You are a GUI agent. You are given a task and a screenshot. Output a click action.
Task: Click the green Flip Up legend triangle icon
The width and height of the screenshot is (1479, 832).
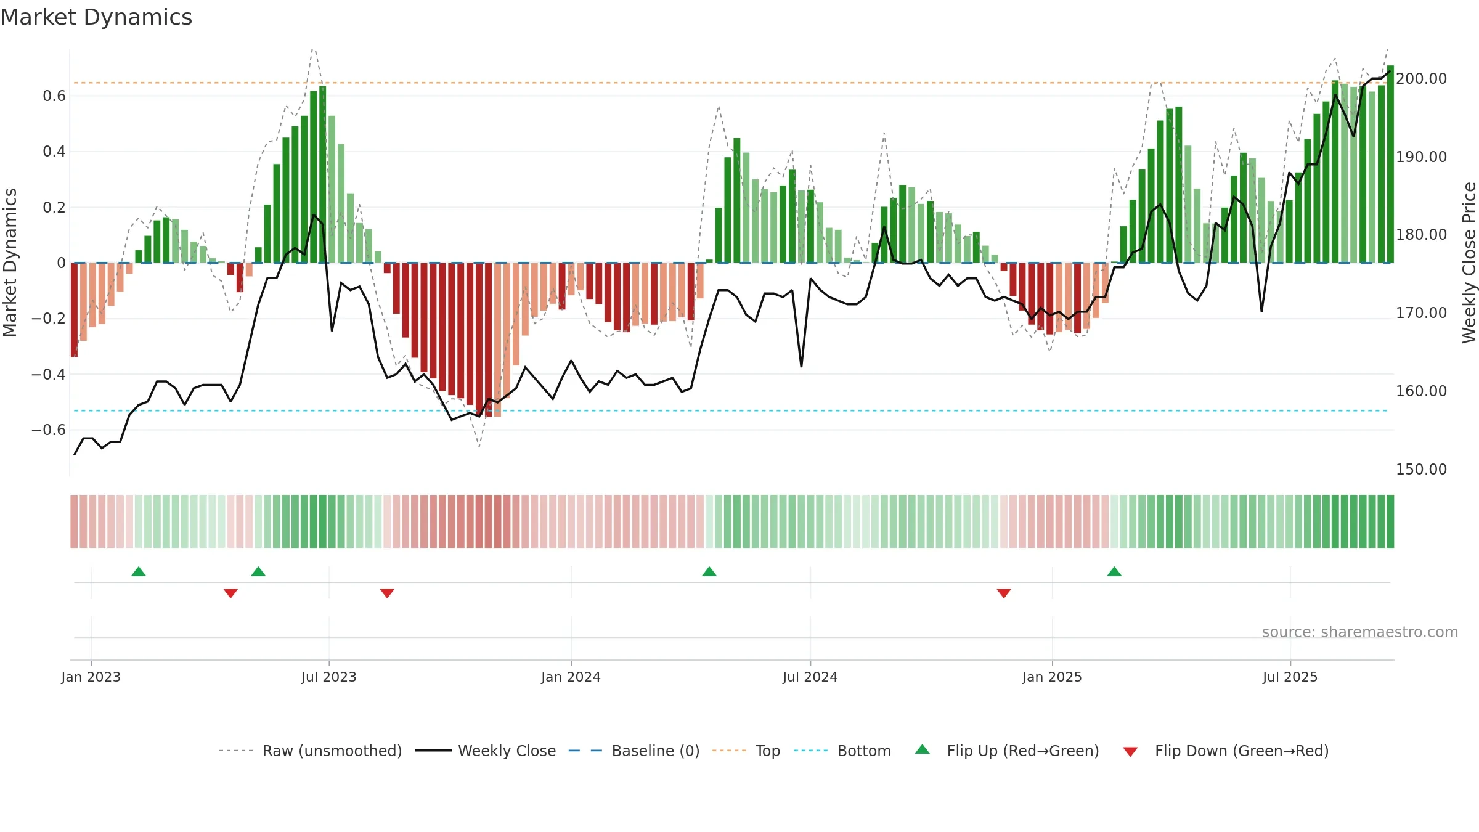point(923,749)
